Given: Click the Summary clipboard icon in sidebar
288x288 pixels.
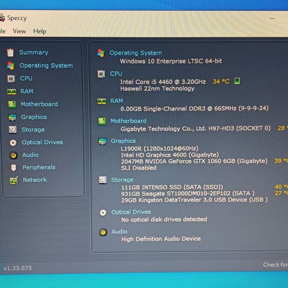Looking at the screenshot, I should point(10,52).
